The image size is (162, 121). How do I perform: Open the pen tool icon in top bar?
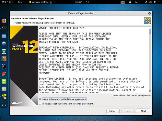146,2
